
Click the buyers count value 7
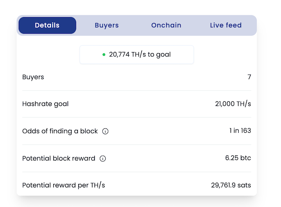(x=249, y=77)
